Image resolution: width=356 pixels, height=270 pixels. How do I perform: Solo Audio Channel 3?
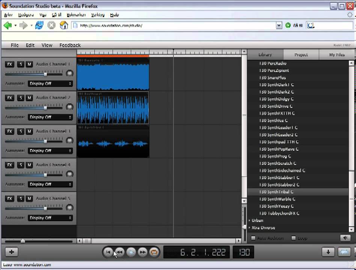coord(21,132)
